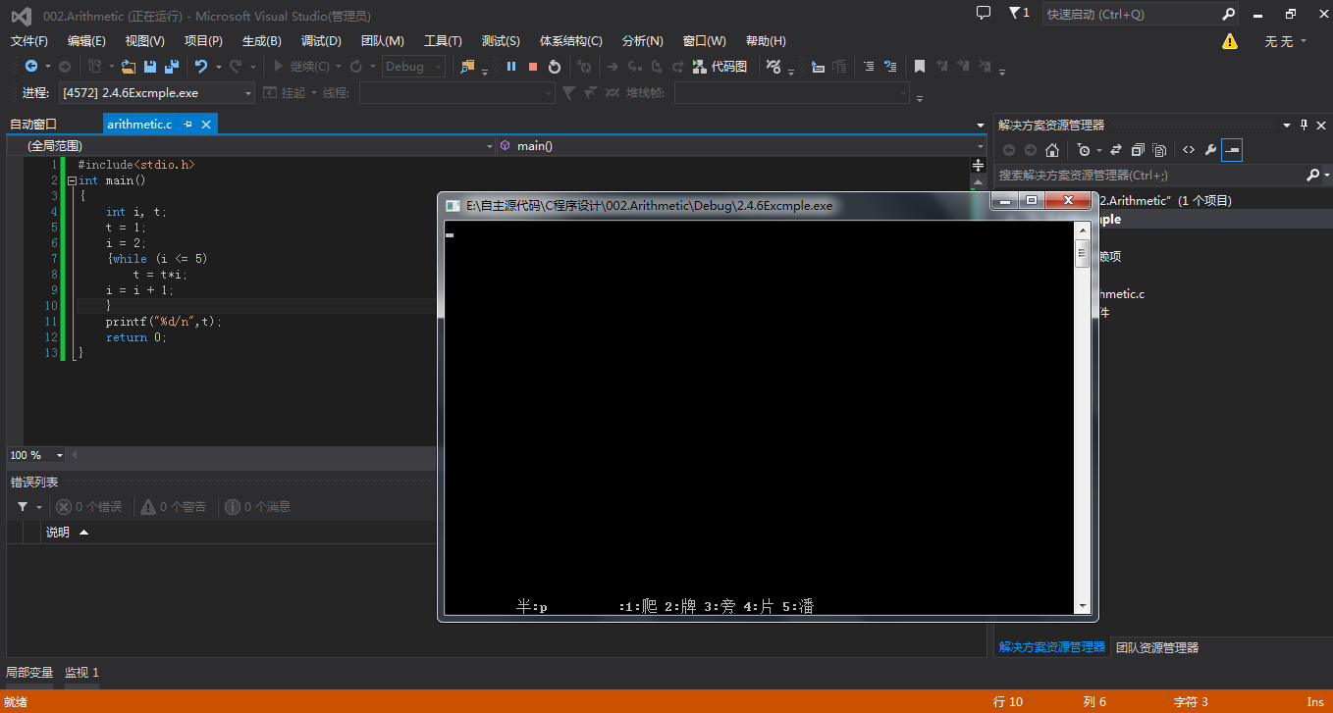This screenshot has width=1333, height=713.
Task: Click the Navigate Backward toolbar icon
Action: pos(31,67)
